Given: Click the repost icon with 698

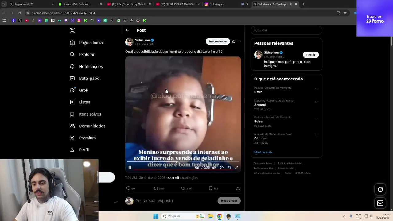Looking at the screenshot, I should [158, 188].
